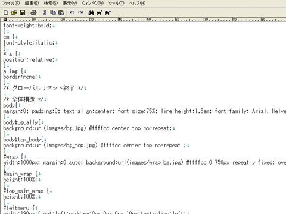Viewport: 286px width, 214px height.
Task: Place cursor in "font-style:italic;" line
Action: click(x=29, y=43)
